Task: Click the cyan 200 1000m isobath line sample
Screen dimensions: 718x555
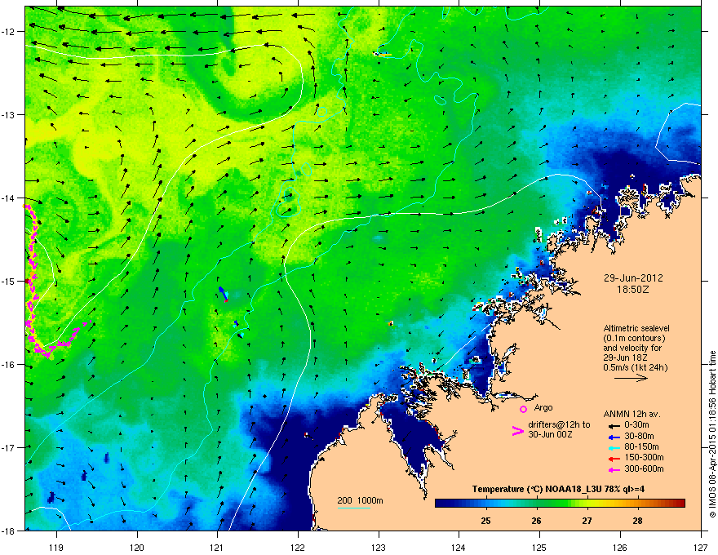Action: pyautogui.click(x=354, y=508)
